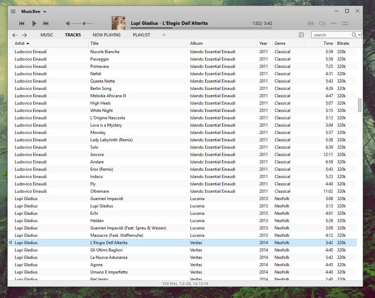The height and width of the screenshot is (298, 375).
Task: Select the track Oltremare
Action: click(182, 191)
